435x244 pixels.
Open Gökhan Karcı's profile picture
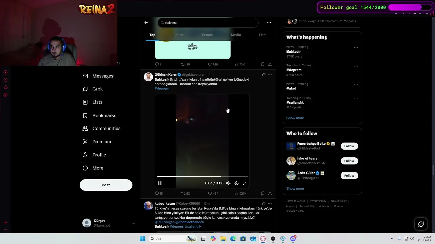point(148,77)
